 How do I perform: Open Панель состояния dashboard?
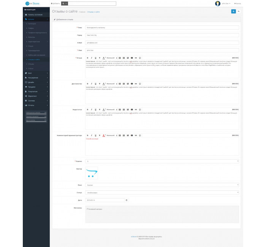tap(36, 14)
